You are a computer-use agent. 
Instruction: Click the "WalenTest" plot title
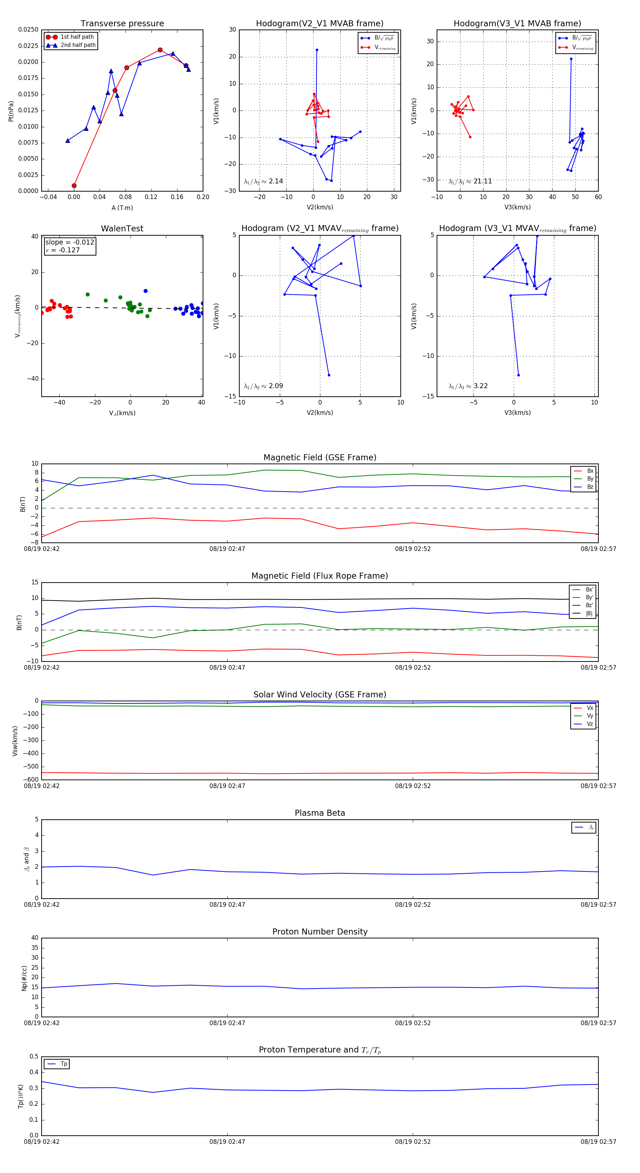pos(122,229)
